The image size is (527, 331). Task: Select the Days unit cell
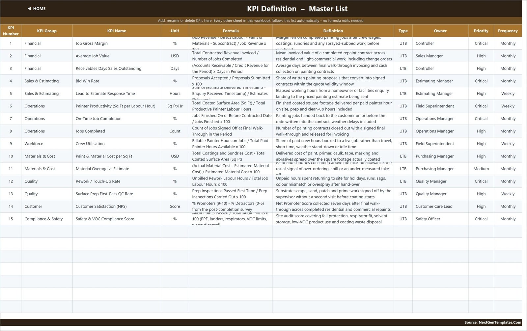coord(175,69)
